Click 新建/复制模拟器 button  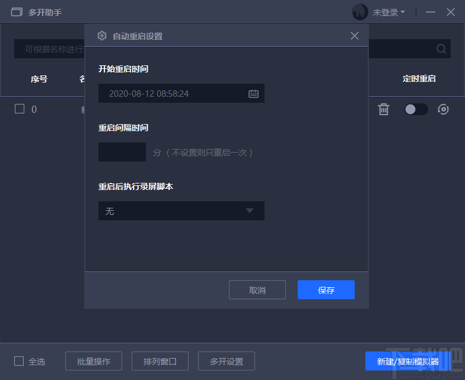click(408, 361)
